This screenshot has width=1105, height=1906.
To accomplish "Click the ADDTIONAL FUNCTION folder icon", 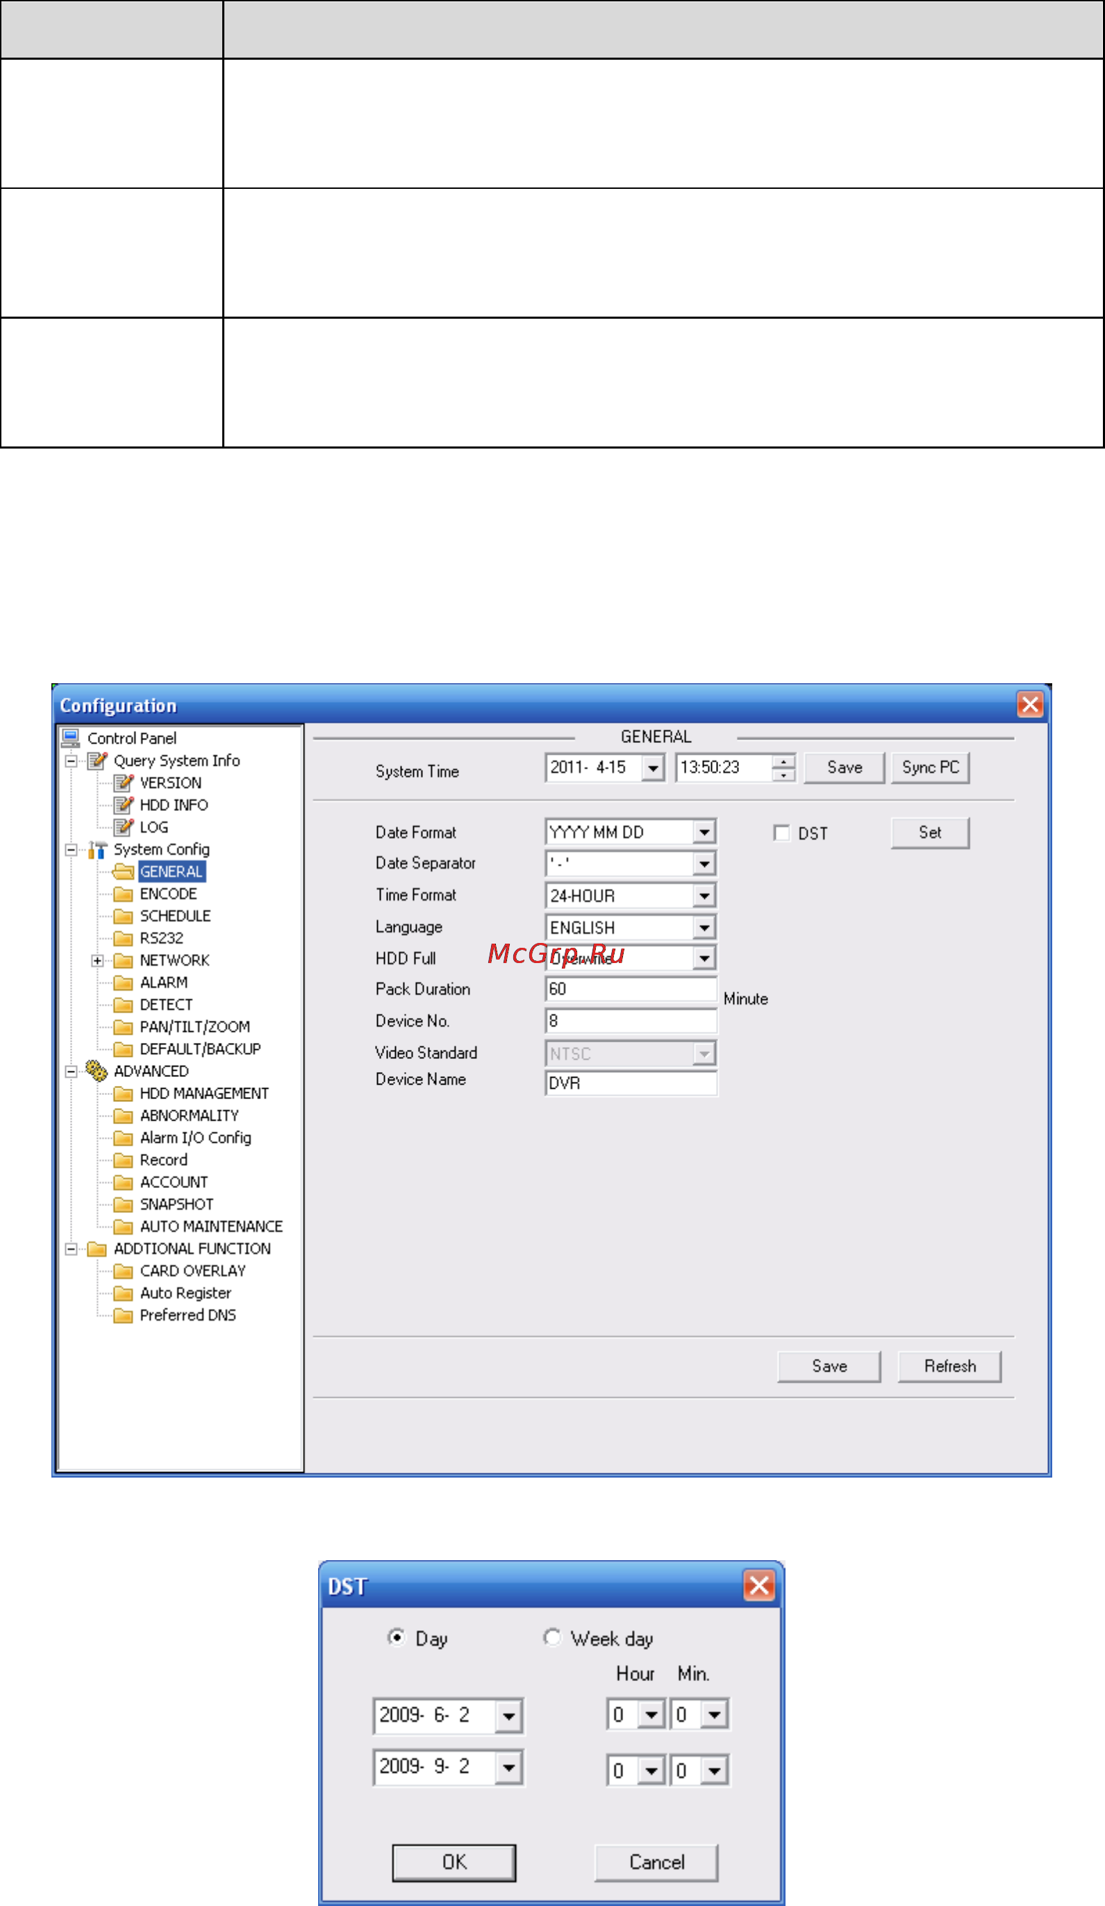I will [97, 1248].
